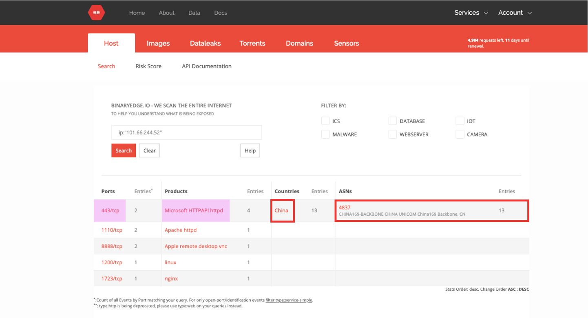Select port 1200/tcp

point(112,263)
